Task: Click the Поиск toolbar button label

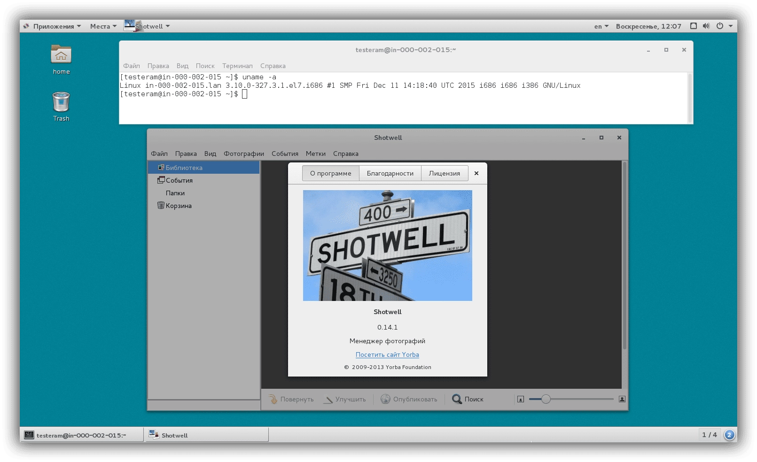Action: [x=474, y=399]
